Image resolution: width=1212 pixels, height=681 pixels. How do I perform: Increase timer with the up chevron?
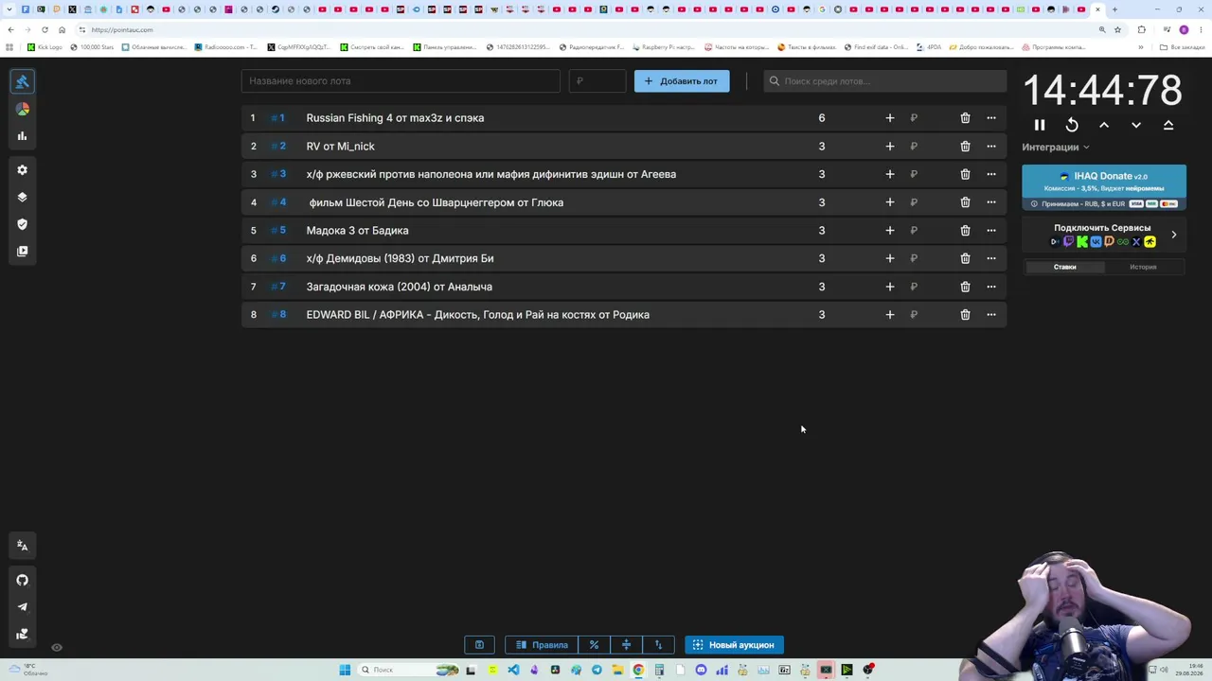1104,125
